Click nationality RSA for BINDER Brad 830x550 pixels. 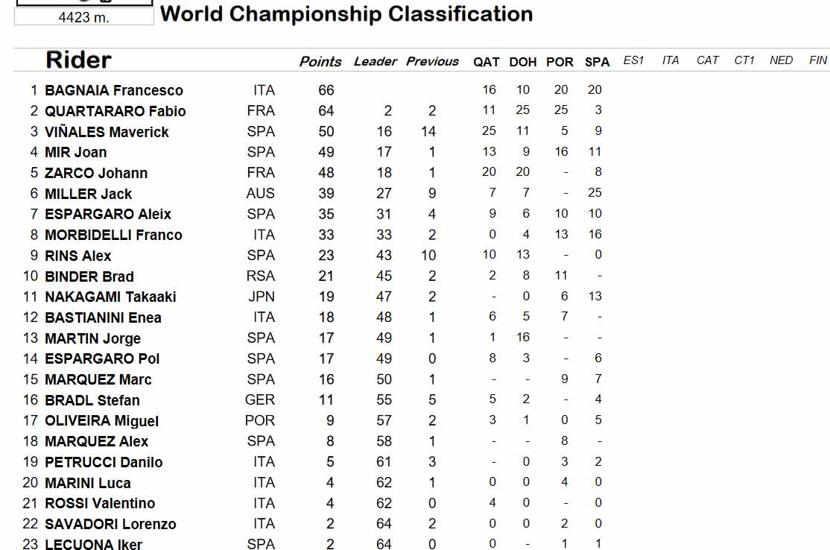click(x=261, y=276)
